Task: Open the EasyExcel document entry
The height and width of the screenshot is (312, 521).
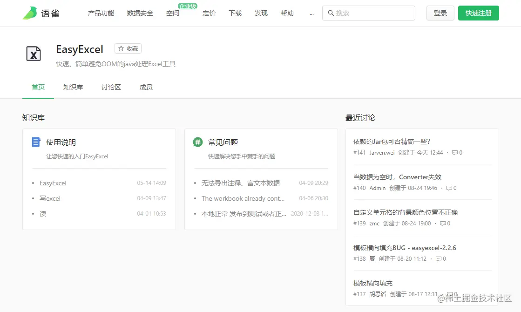Action: pyautogui.click(x=53, y=183)
